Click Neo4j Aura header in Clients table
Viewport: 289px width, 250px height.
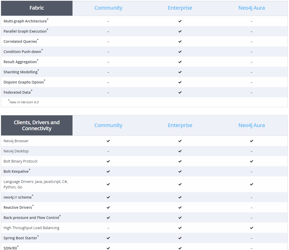coord(252,125)
